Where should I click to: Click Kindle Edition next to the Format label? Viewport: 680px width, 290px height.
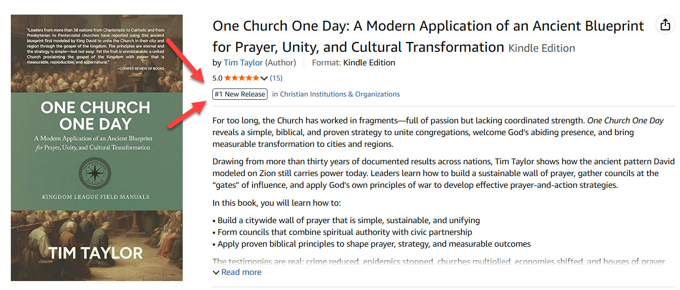(369, 63)
